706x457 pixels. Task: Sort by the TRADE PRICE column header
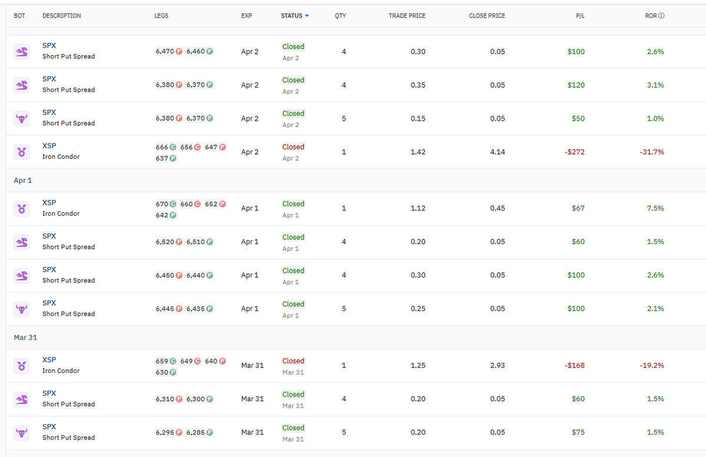click(407, 16)
